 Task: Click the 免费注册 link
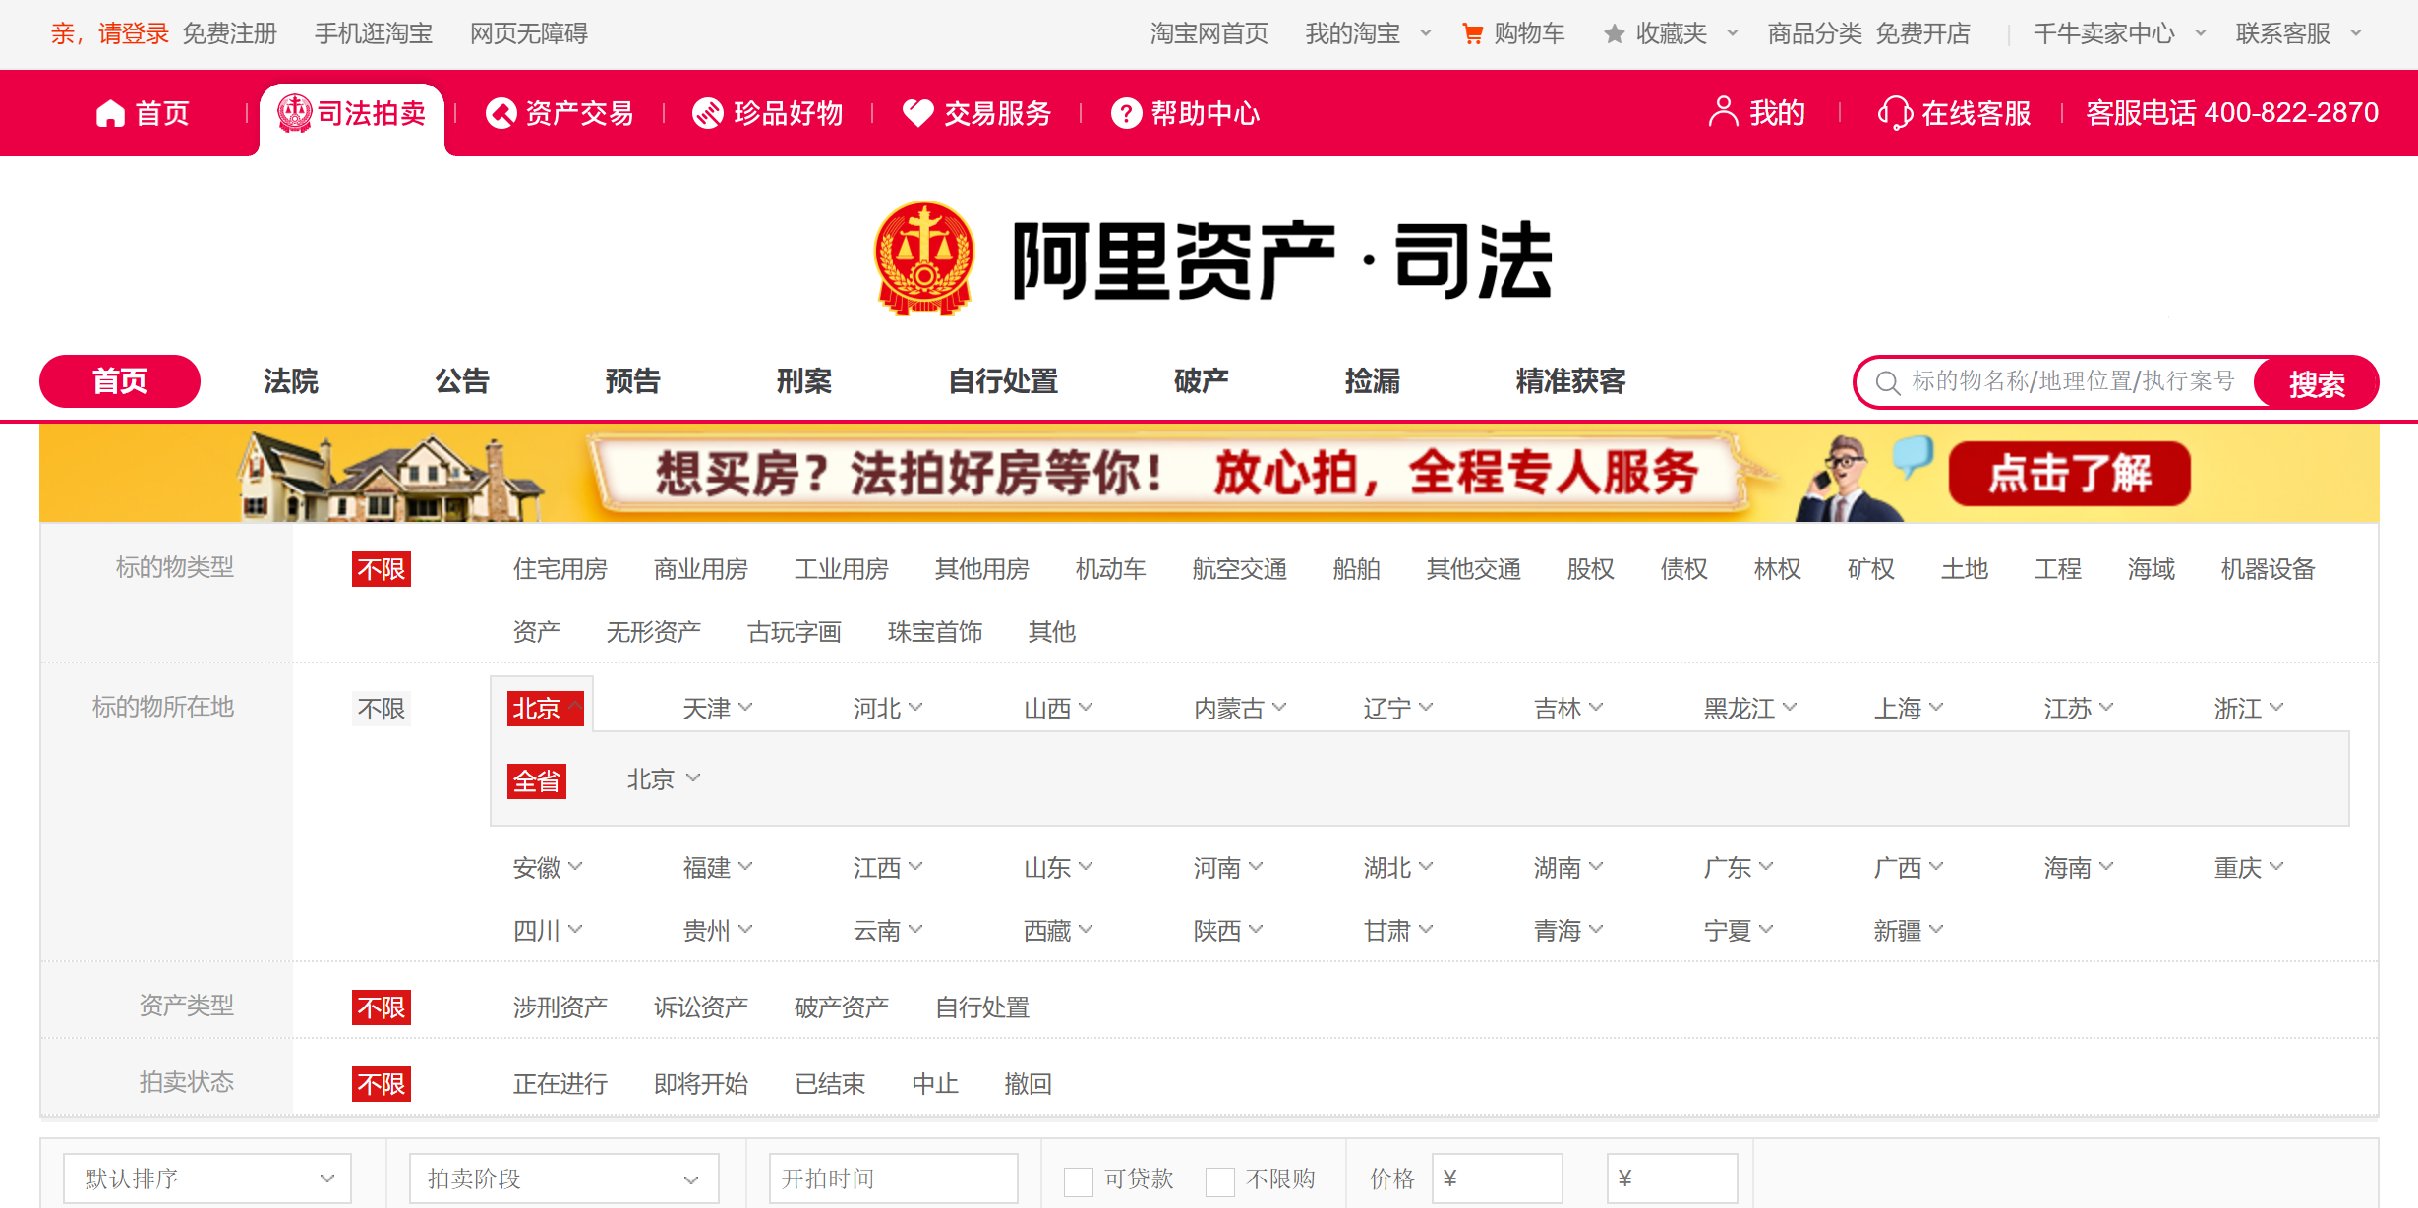pyautogui.click(x=230, y=34)
